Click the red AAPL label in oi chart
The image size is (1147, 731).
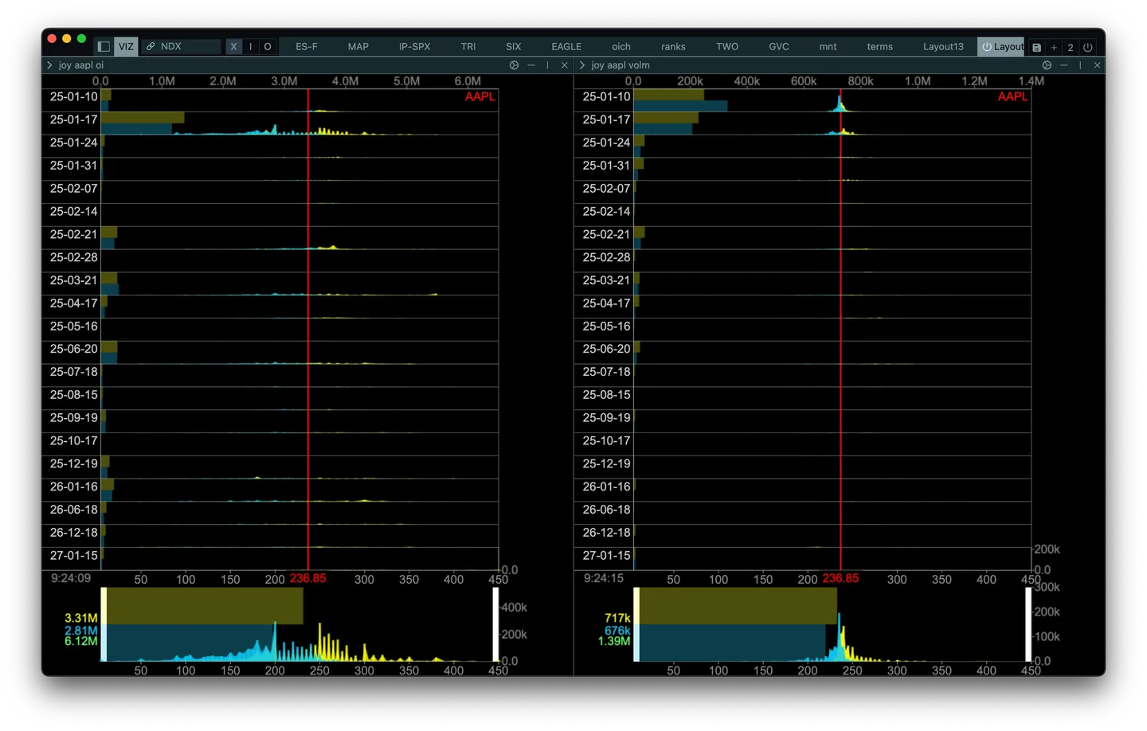480,97
